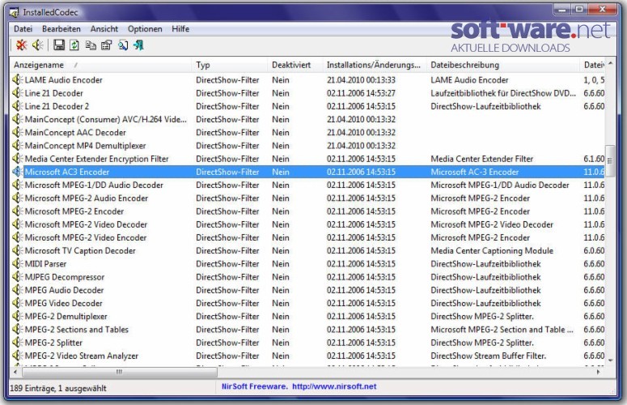Click the speaker icon of MPEG-2 Demultiplexer row

(x=17, y=316)
